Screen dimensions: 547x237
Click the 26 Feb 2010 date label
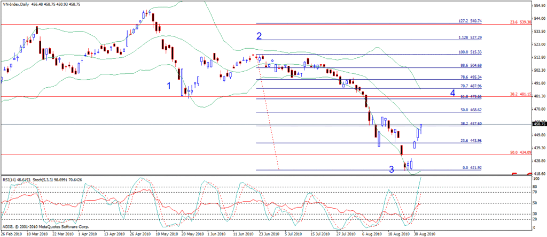(x=11, y=234)
